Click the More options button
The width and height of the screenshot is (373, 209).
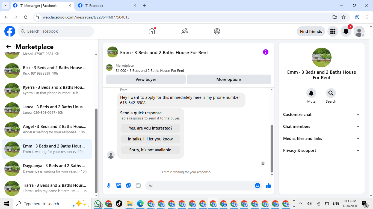point(229,79)
